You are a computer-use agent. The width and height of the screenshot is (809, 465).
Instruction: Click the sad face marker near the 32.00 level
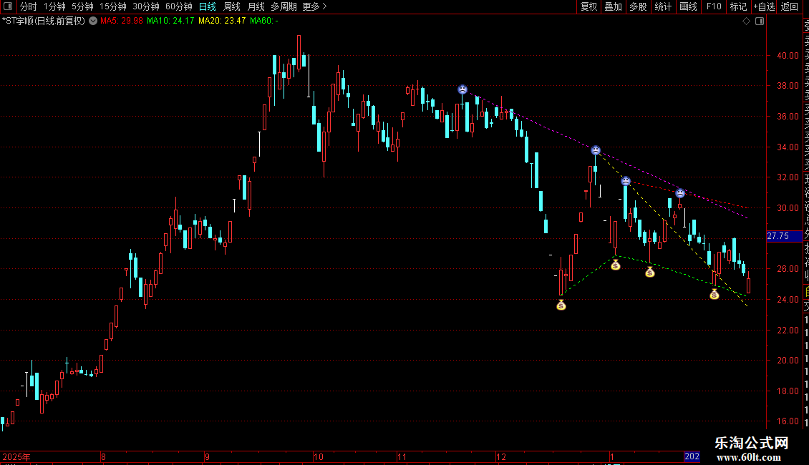(x=625, y=181)
